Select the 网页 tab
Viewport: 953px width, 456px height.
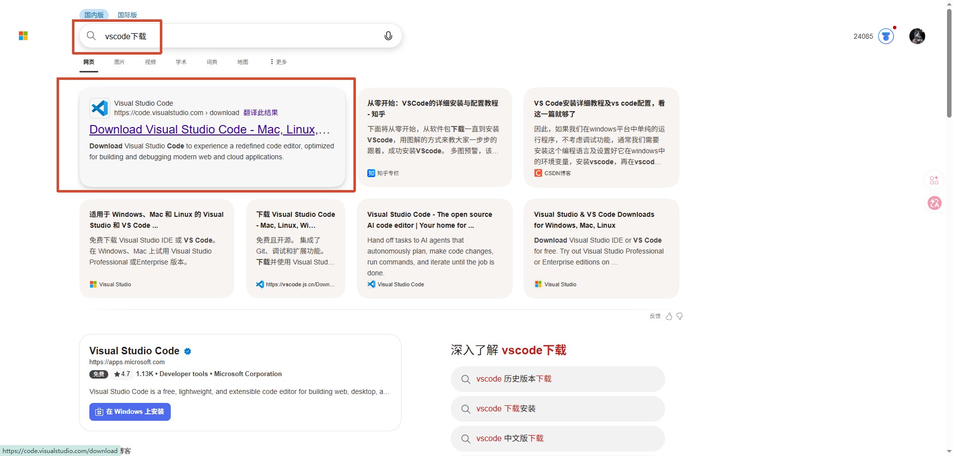point(89,62)
